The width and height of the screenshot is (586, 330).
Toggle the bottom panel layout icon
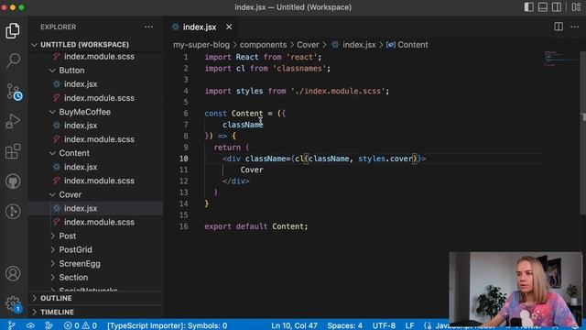(543, 7)
